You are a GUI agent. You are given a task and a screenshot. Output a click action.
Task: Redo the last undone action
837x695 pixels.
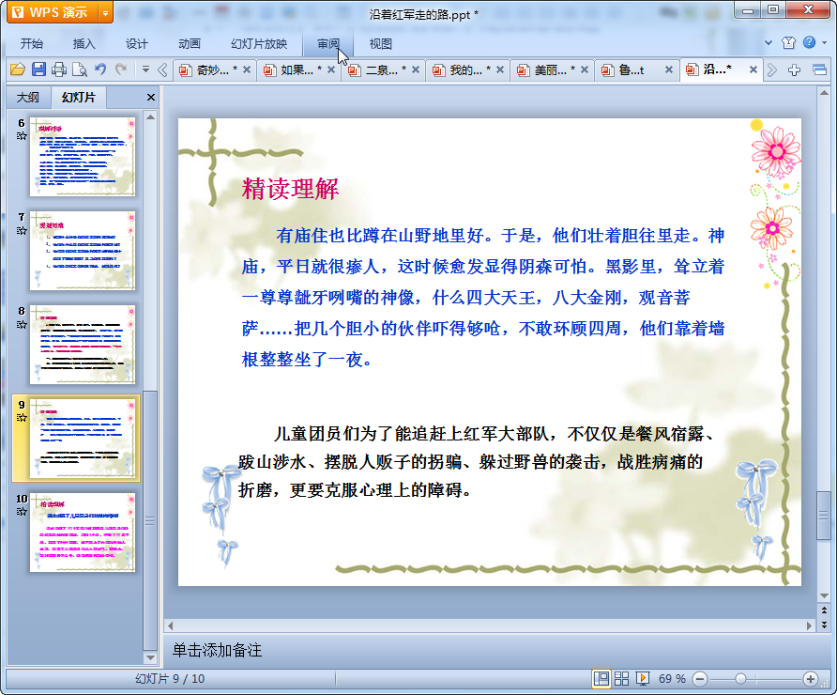click(x=121, y=69)
